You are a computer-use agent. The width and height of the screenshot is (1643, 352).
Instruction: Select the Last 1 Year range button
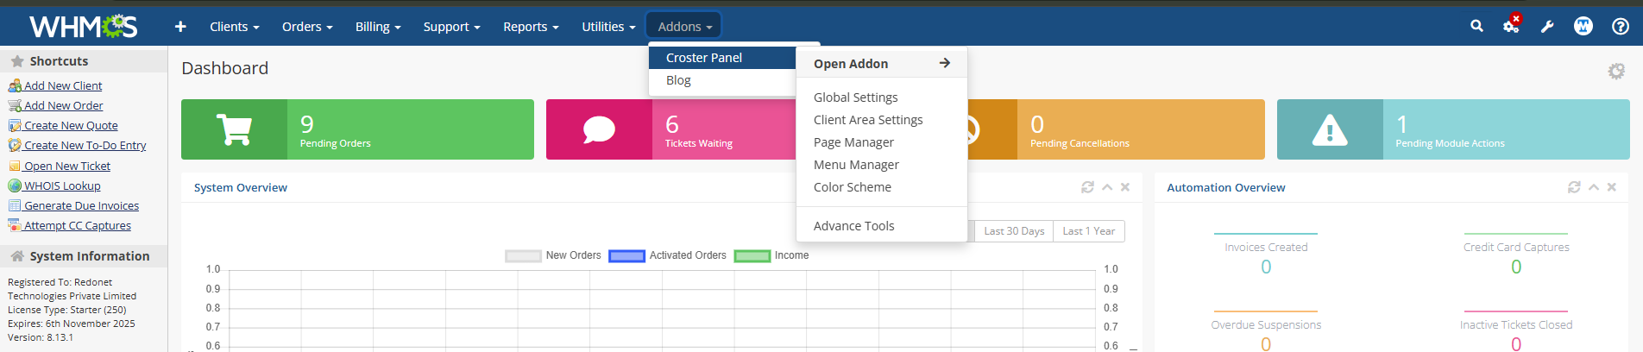1088,231
